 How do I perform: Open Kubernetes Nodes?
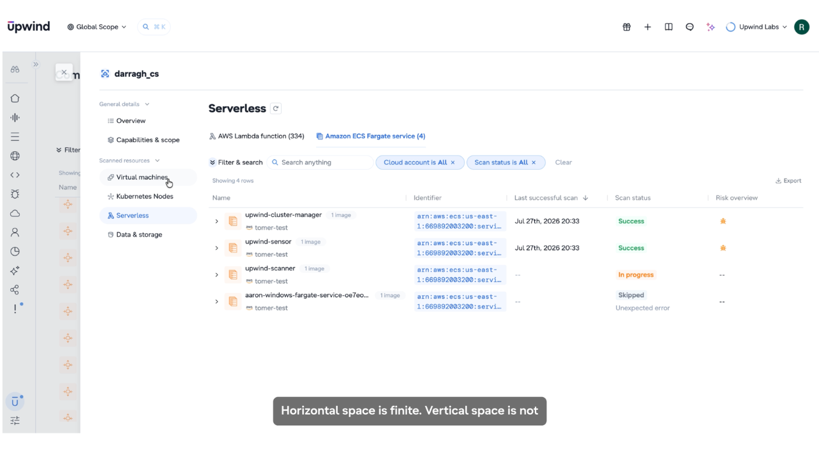point(148,197)
